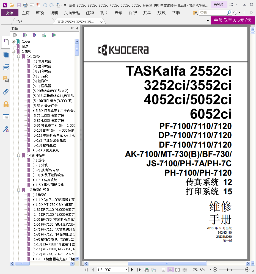Collapse the 1 规格 bookmark node
The width and height of the screenshot is (256, 274).
pos(13,51)
